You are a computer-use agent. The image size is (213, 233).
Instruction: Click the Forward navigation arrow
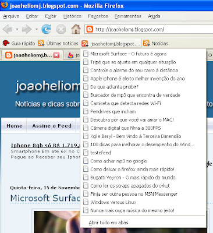27,30
